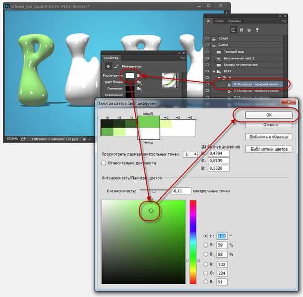Toggle visibility of Камера по умолчанию
Viewport: 303px width, 297px height.
(207, 65)
